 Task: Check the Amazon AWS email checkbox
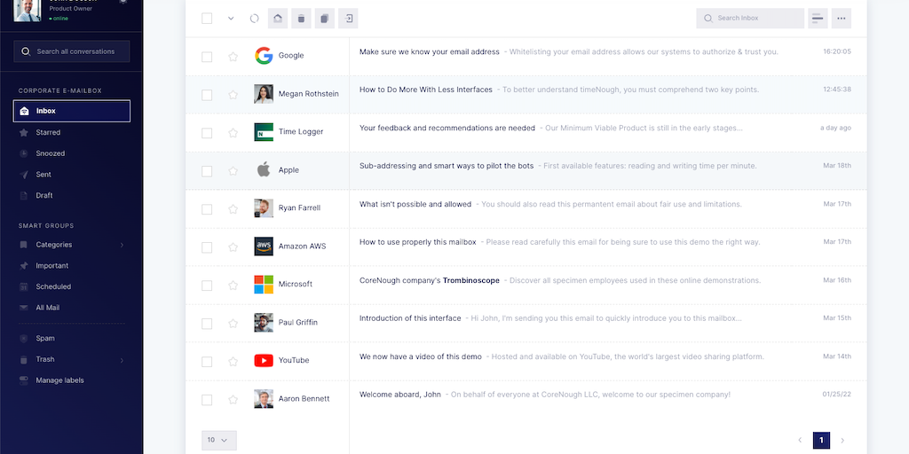click(207, 247)
